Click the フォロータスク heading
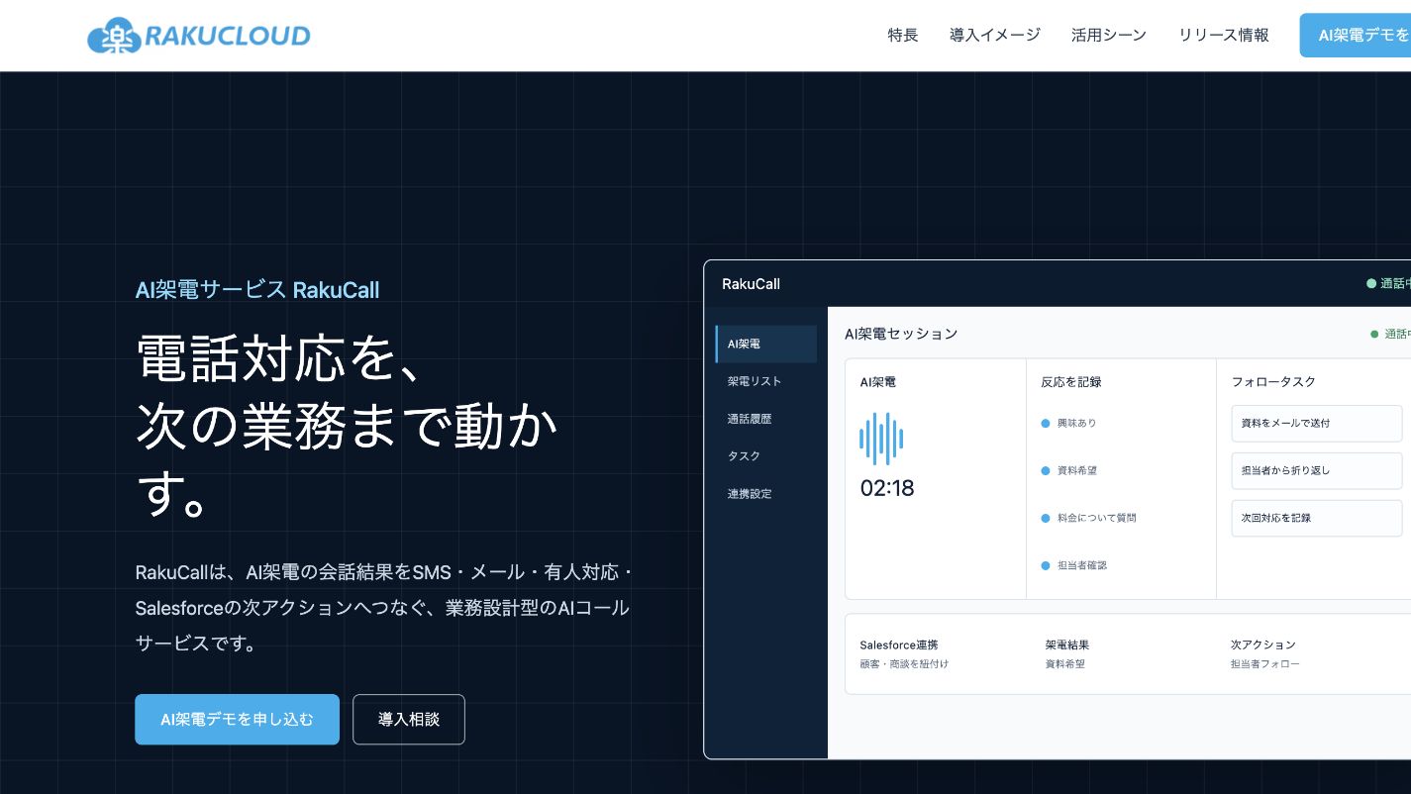Viewport: 1411px width, 794px height. 1273,382
